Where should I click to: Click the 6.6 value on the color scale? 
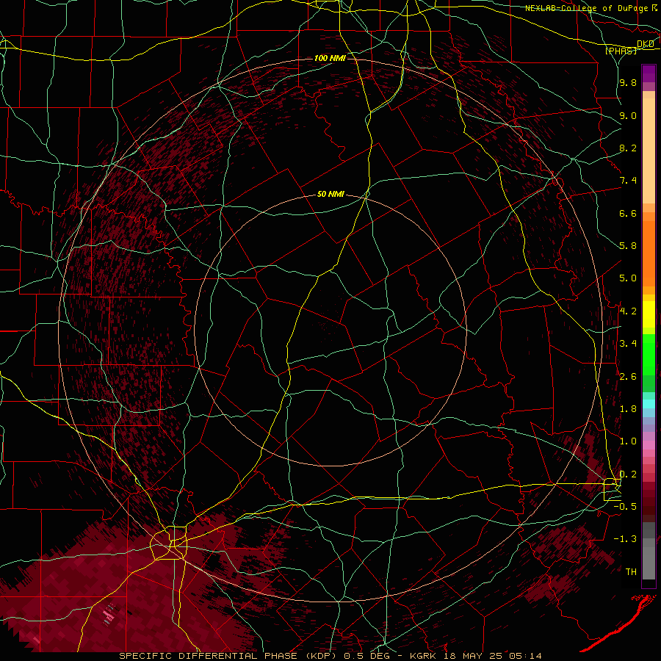628,213
